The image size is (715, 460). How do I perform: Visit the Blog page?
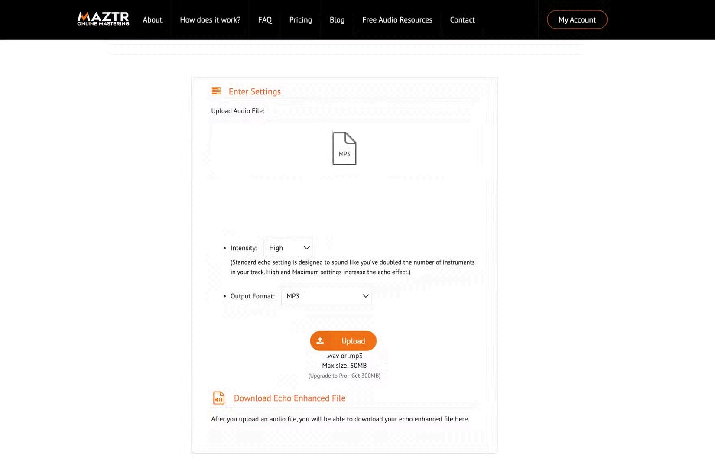[337, 20]
